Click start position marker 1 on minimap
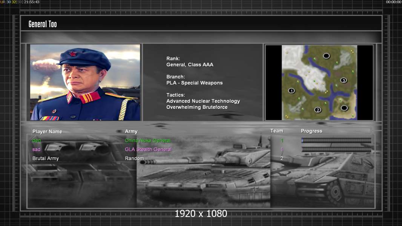The height and width of the screenshot is (226, 402). [x=291, y=91]
